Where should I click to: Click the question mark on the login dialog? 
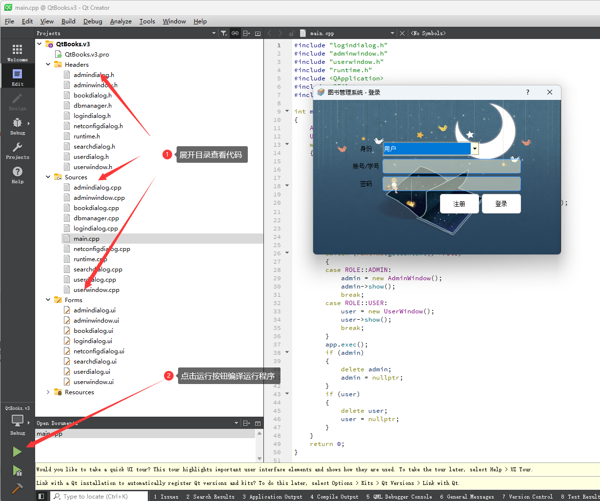pyautogui.click(x=528, y=92)
